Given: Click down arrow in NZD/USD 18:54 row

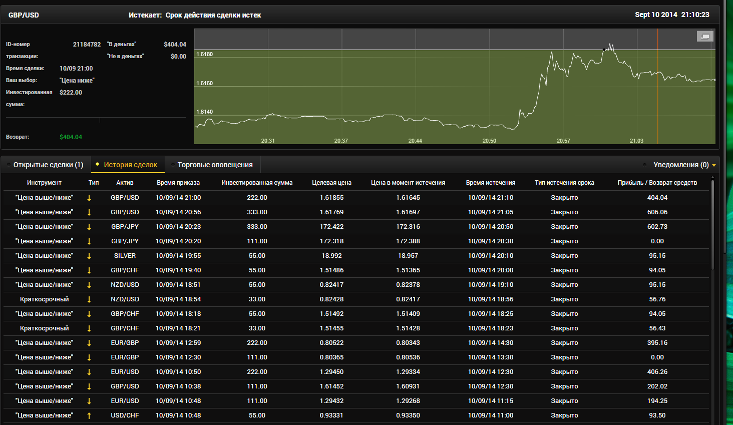Looking at the screenshot, I should coord(89,299).
